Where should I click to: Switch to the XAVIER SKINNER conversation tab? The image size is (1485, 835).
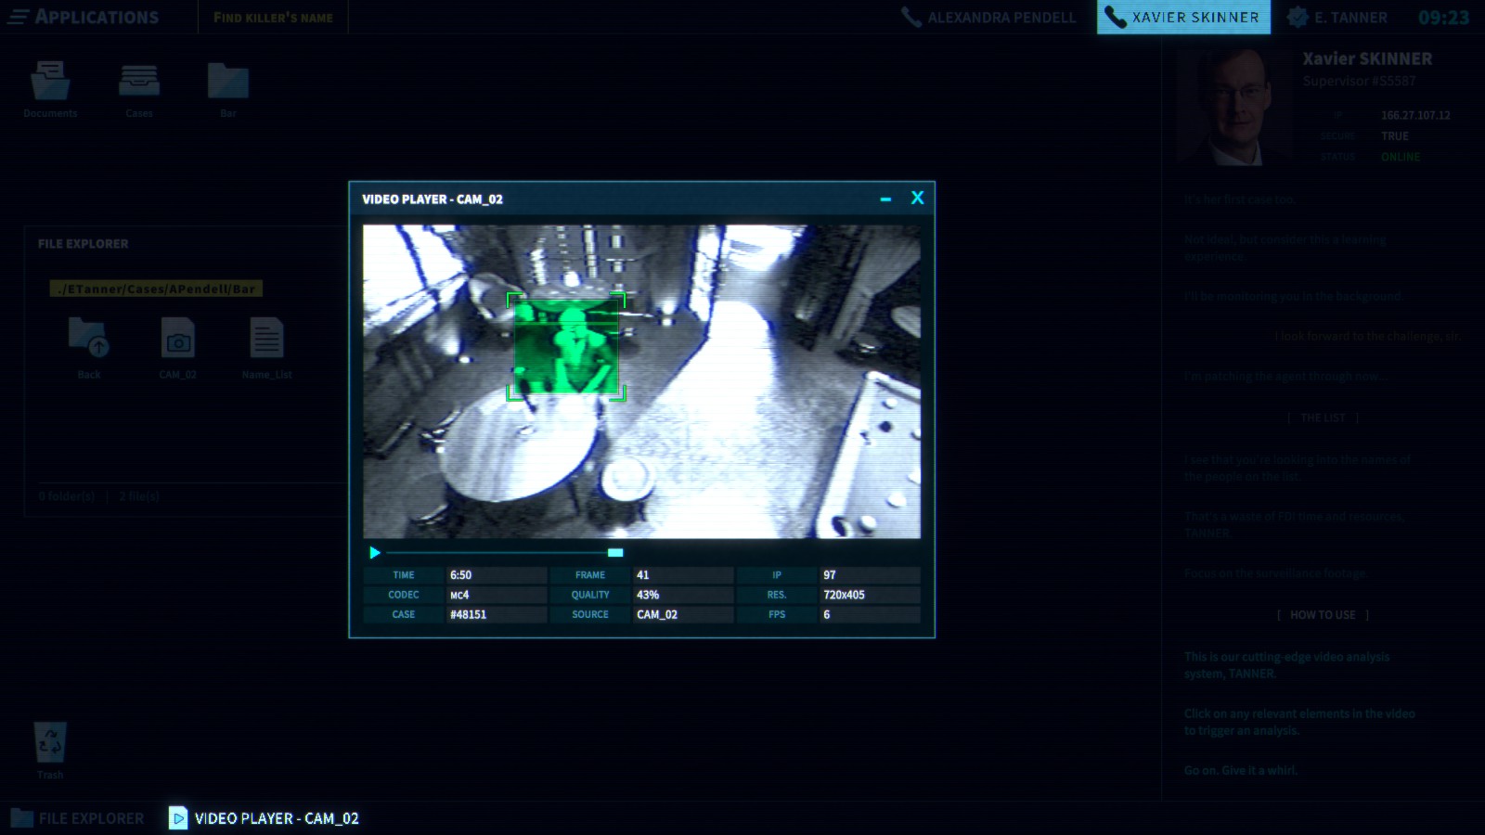tap(1183, 16)
